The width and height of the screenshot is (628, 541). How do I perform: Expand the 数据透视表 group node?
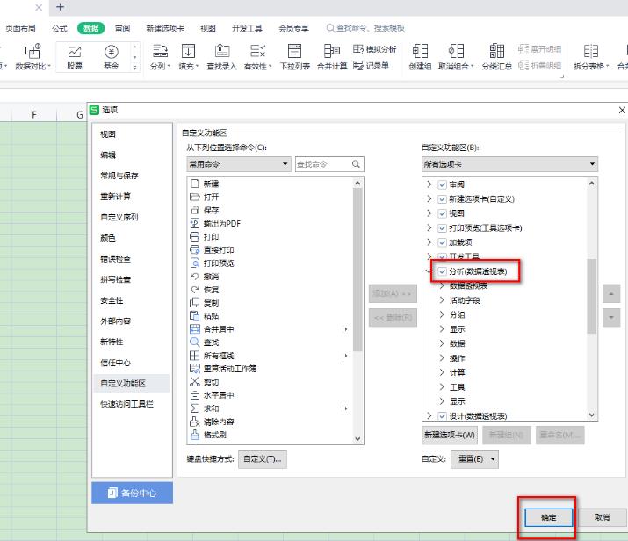pos(442,285)
